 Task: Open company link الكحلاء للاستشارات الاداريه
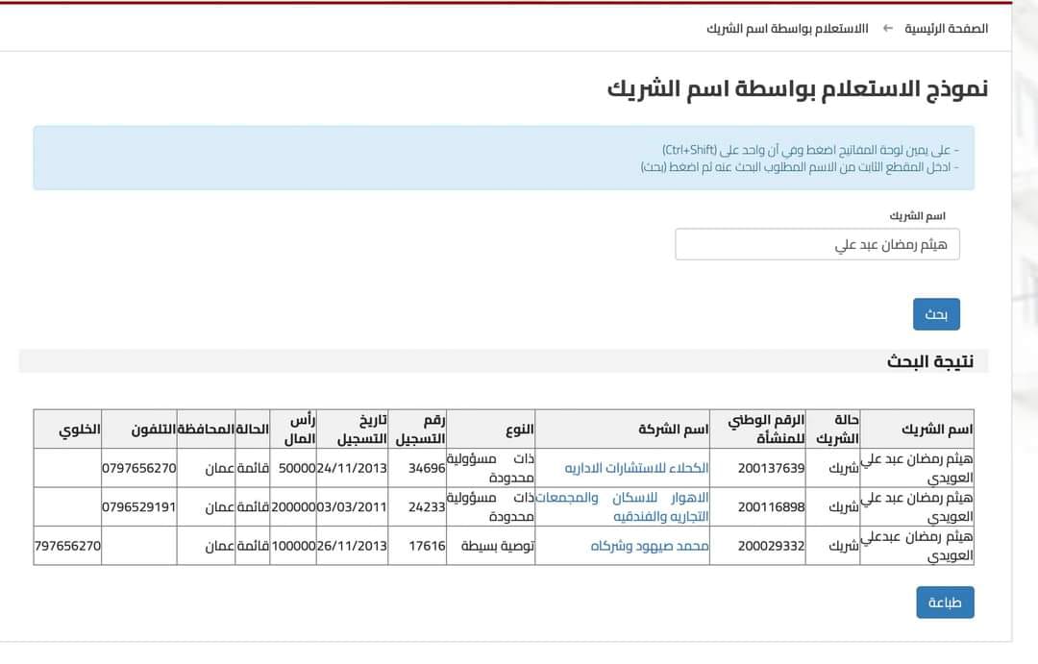click(636, 468)
